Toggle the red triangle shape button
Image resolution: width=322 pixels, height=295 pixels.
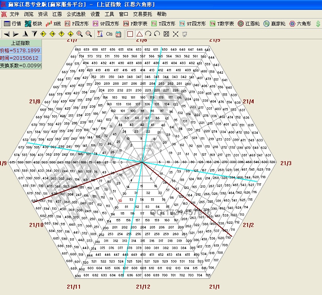[x=139, y=34]
